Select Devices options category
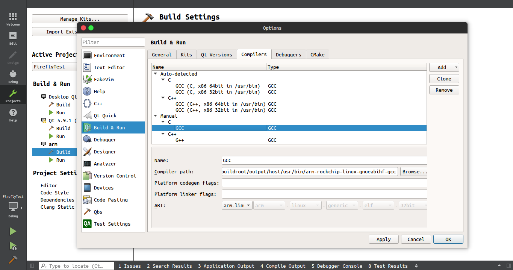Screen dimensions: 513x270 (x=113, y=188)
